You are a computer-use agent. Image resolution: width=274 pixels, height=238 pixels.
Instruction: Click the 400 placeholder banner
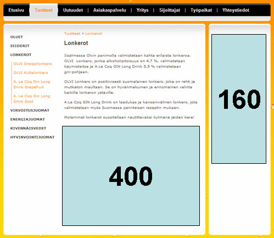pos(131,176)
